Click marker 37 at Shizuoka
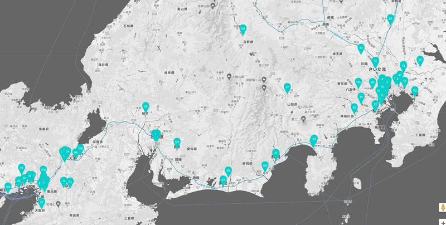Screen dimensions: 446x225 coord(275,153)
